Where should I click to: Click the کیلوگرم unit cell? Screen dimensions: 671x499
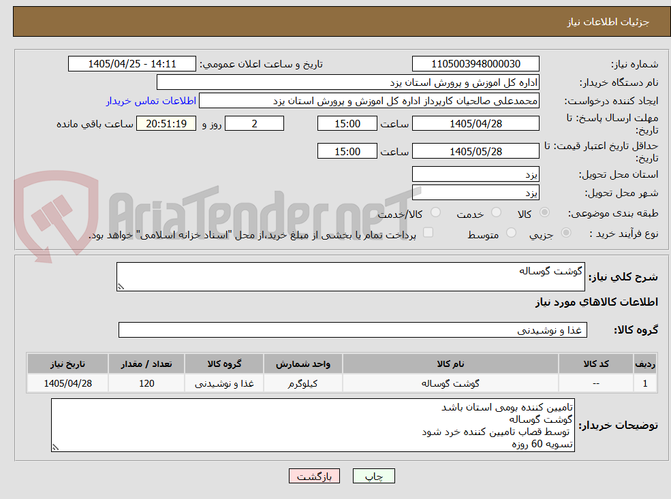point(302,383)
